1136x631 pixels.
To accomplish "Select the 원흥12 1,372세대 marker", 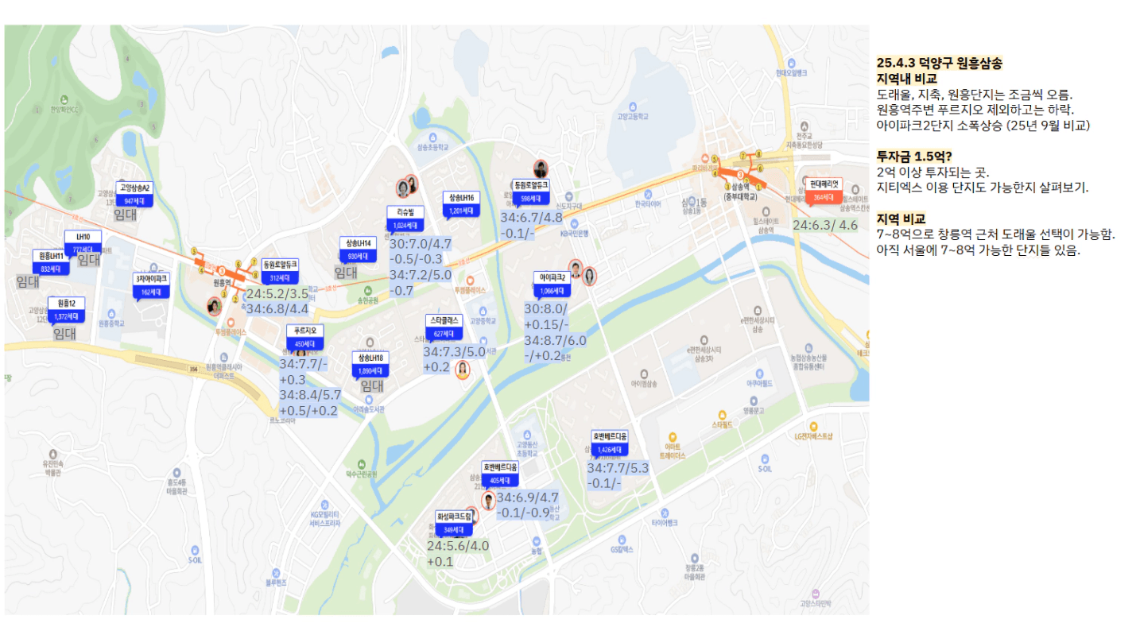I will pos(66,311).
